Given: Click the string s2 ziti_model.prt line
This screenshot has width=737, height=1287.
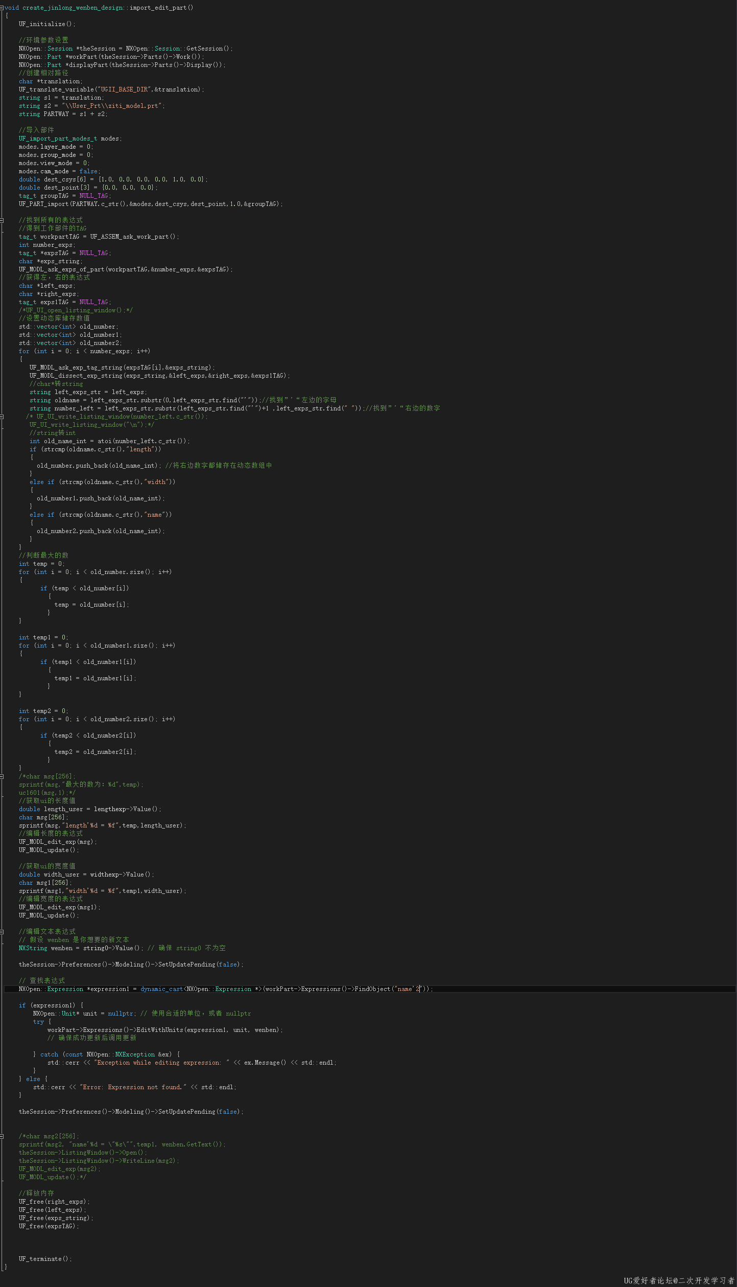Looking at the screenshot, I should click(92, 106).
